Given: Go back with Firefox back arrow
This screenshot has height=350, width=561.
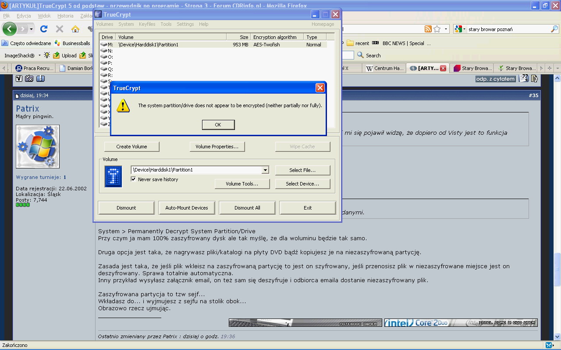Looking at the screenshot, I should pos(10,29).
